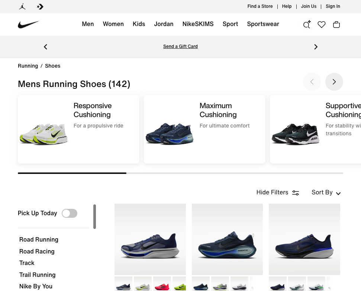This screenshot has height=291, width=361.
Task: Select grey-green colorway swatch of second product
Action: point(220,284)
